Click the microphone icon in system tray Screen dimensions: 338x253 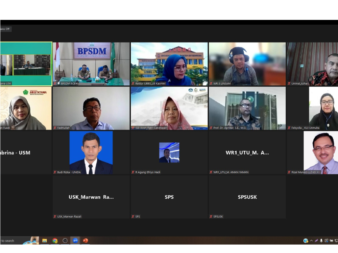point(321,241)
